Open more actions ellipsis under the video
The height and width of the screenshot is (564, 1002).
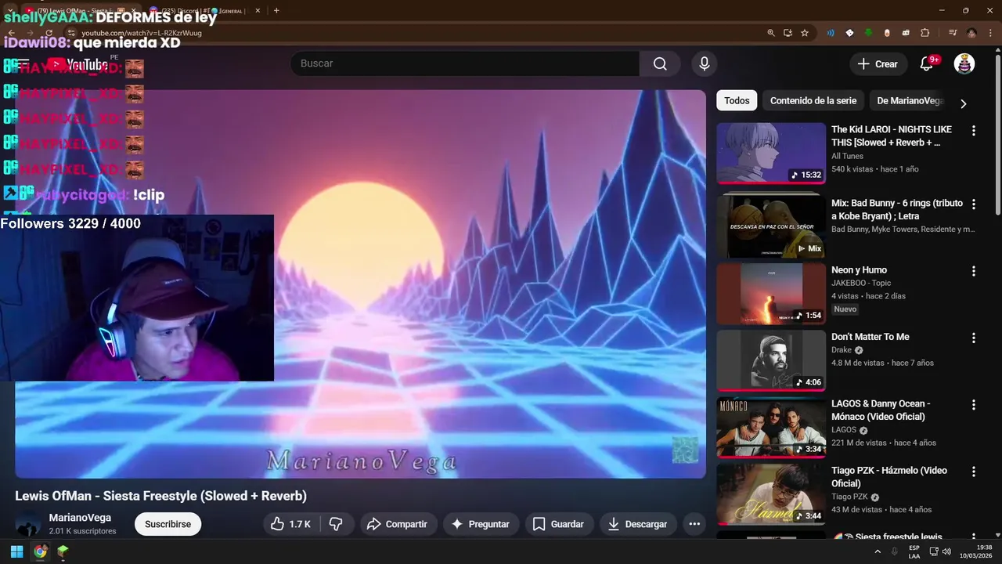694,524
